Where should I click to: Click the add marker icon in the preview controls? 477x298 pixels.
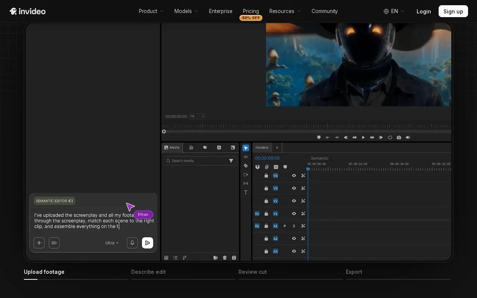point(319,137)
